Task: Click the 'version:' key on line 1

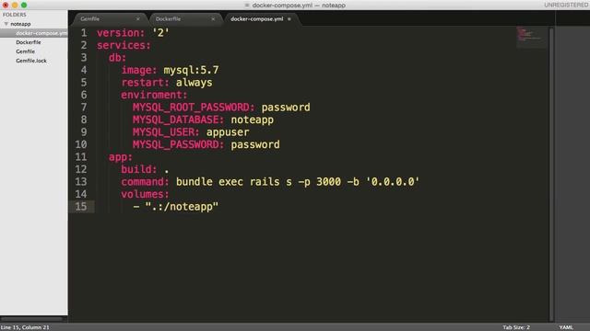Action: click(x=121, y=33)
